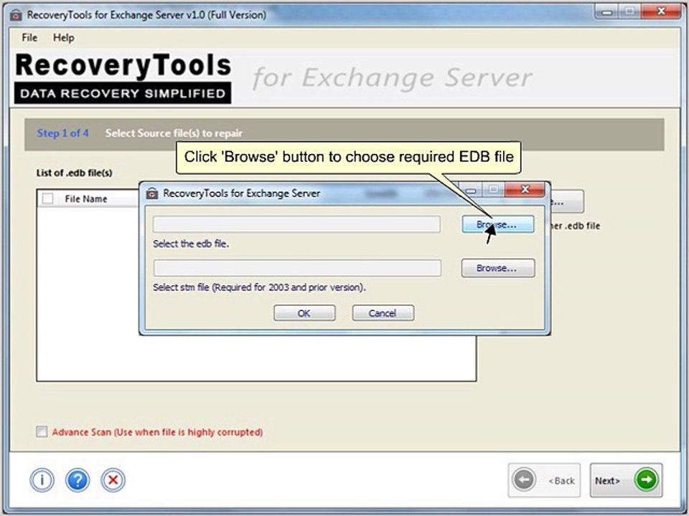Close the main RecoveryTools window
689x516 pixels.
pos(661,11)
